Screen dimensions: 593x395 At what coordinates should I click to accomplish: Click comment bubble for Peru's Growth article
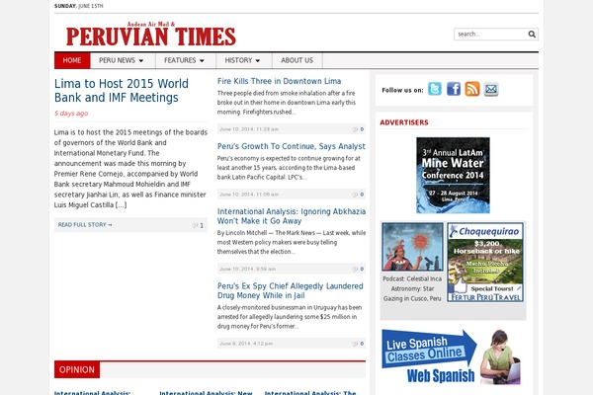[x=355, y=195]
